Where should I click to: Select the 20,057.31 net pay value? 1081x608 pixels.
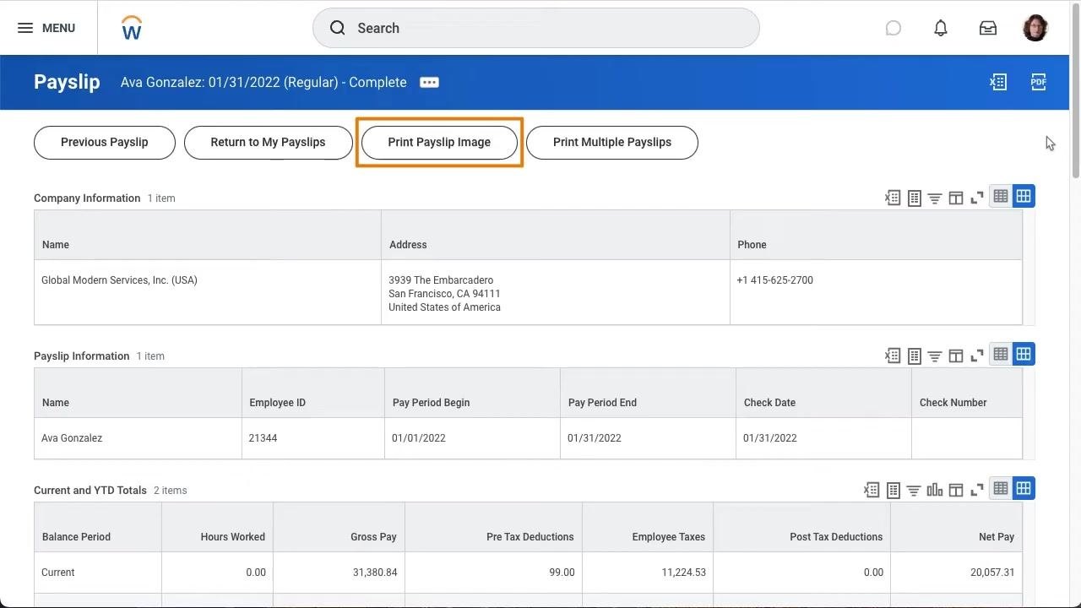[992, 573]
